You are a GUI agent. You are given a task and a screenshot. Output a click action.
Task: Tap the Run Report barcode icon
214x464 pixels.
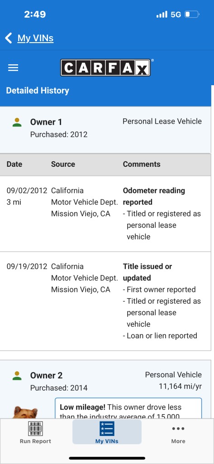click(x=35, y=429)
